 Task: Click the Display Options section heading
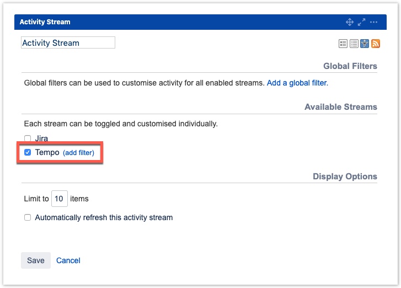tap(345, 177)
